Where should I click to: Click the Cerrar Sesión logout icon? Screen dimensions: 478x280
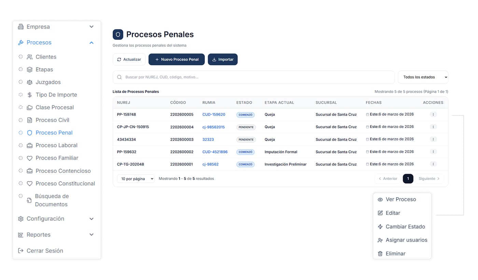pyautogui.click(x=21, y=251)
